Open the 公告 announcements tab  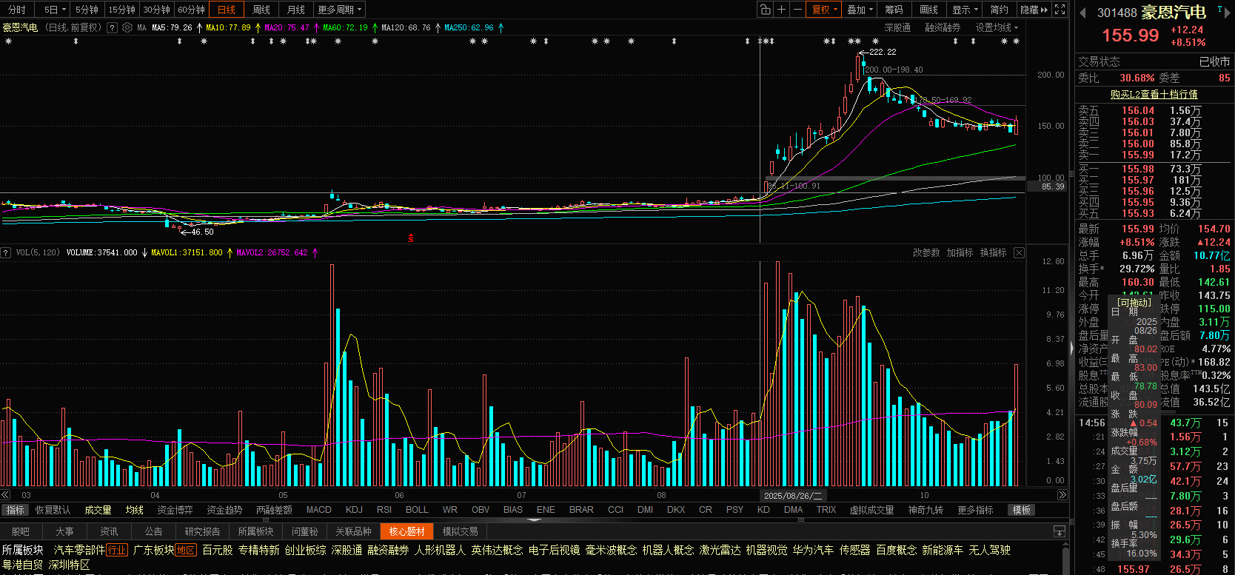(x=153, y=531)
